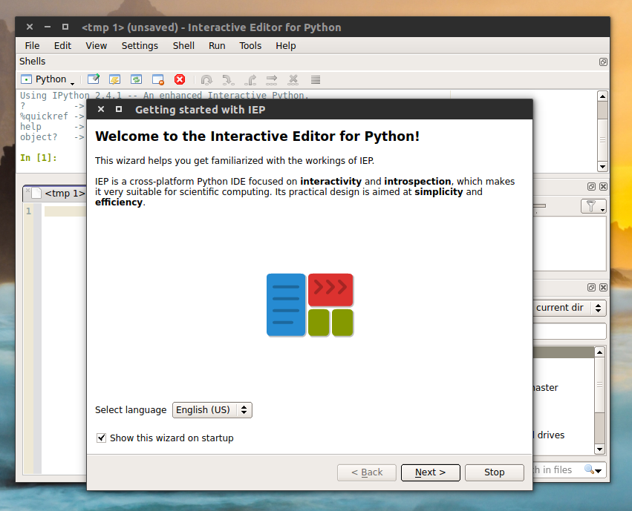Open the filter funnel icon in file browser
The image size is (632, 511).
click(592, 205)
